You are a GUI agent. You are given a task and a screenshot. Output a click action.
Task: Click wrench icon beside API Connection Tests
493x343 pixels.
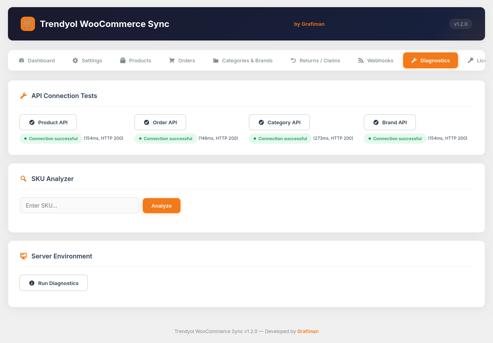(23, 96)
